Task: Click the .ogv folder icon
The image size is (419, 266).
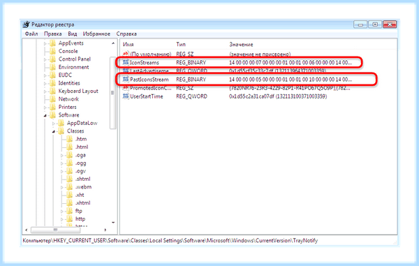Action: coord(69,171)
